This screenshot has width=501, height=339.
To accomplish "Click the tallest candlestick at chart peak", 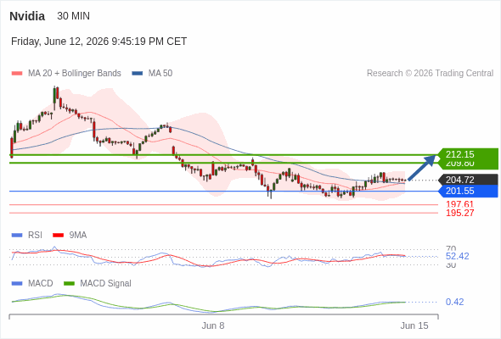I will pyautogui.click(x=54, y=97).
